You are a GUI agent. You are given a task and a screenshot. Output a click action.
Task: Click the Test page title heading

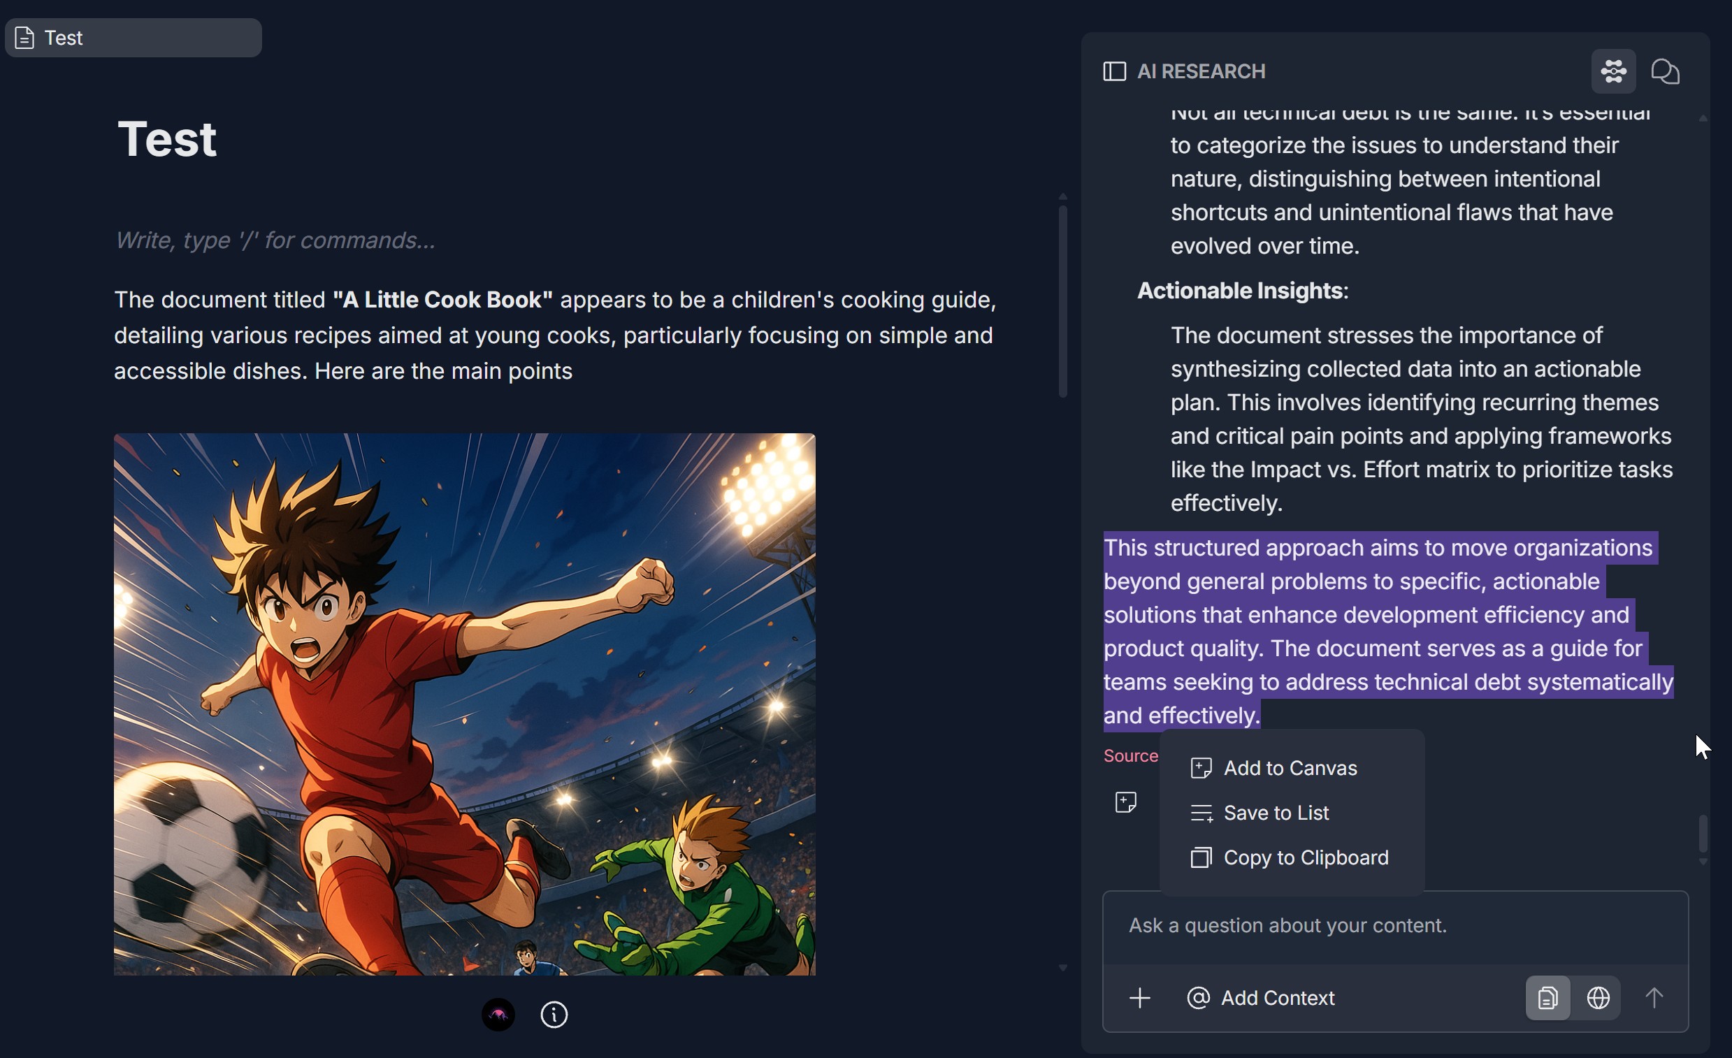pyautogui.click(x=167, y=139)
